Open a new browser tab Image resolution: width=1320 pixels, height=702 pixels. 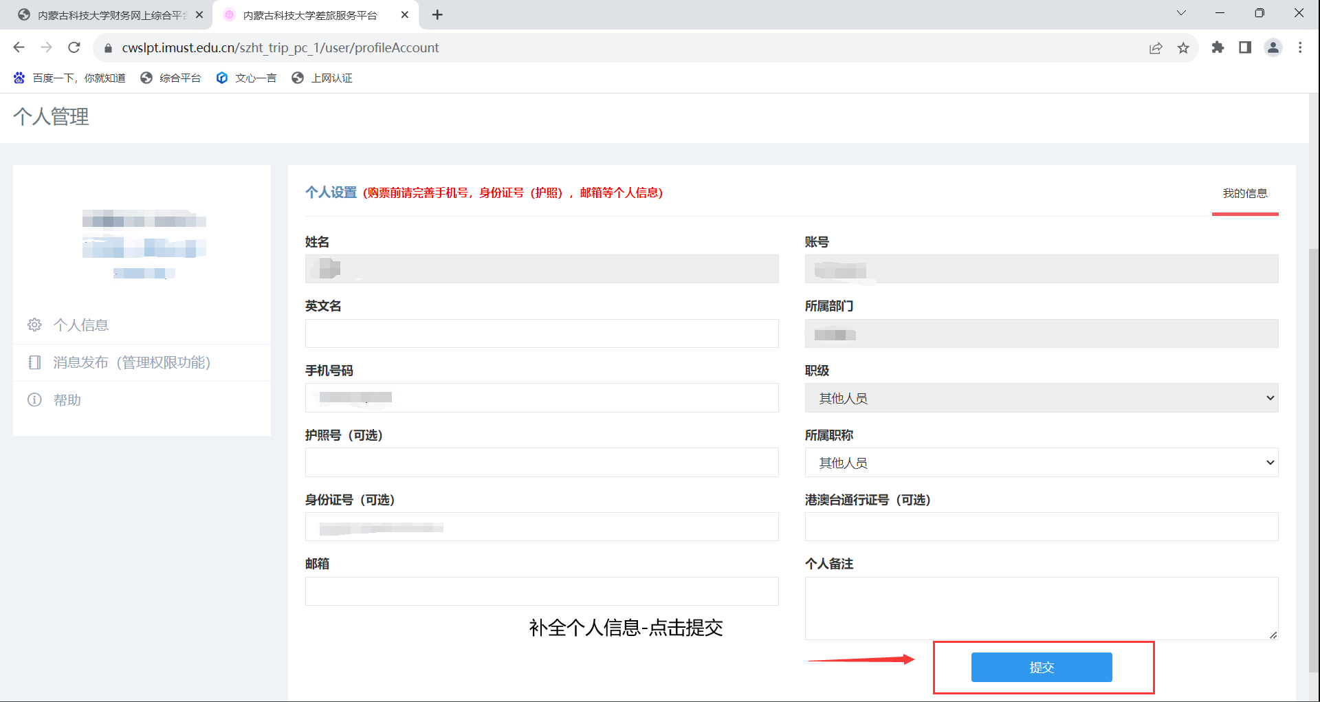point(437,14)
